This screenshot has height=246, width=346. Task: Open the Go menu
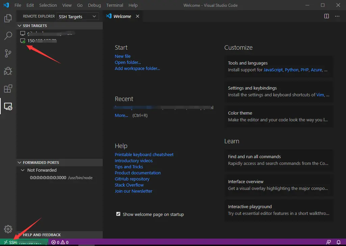tap(80, 5)
